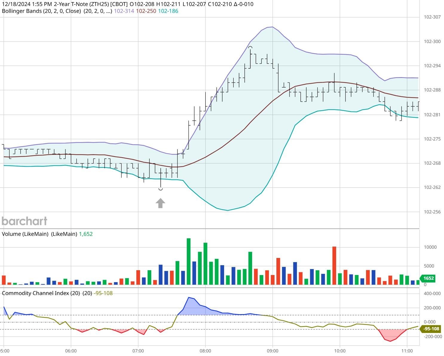Click the -200-000 CCI axis label
This screenshot has width=444, height=356.
click(432, 337)
